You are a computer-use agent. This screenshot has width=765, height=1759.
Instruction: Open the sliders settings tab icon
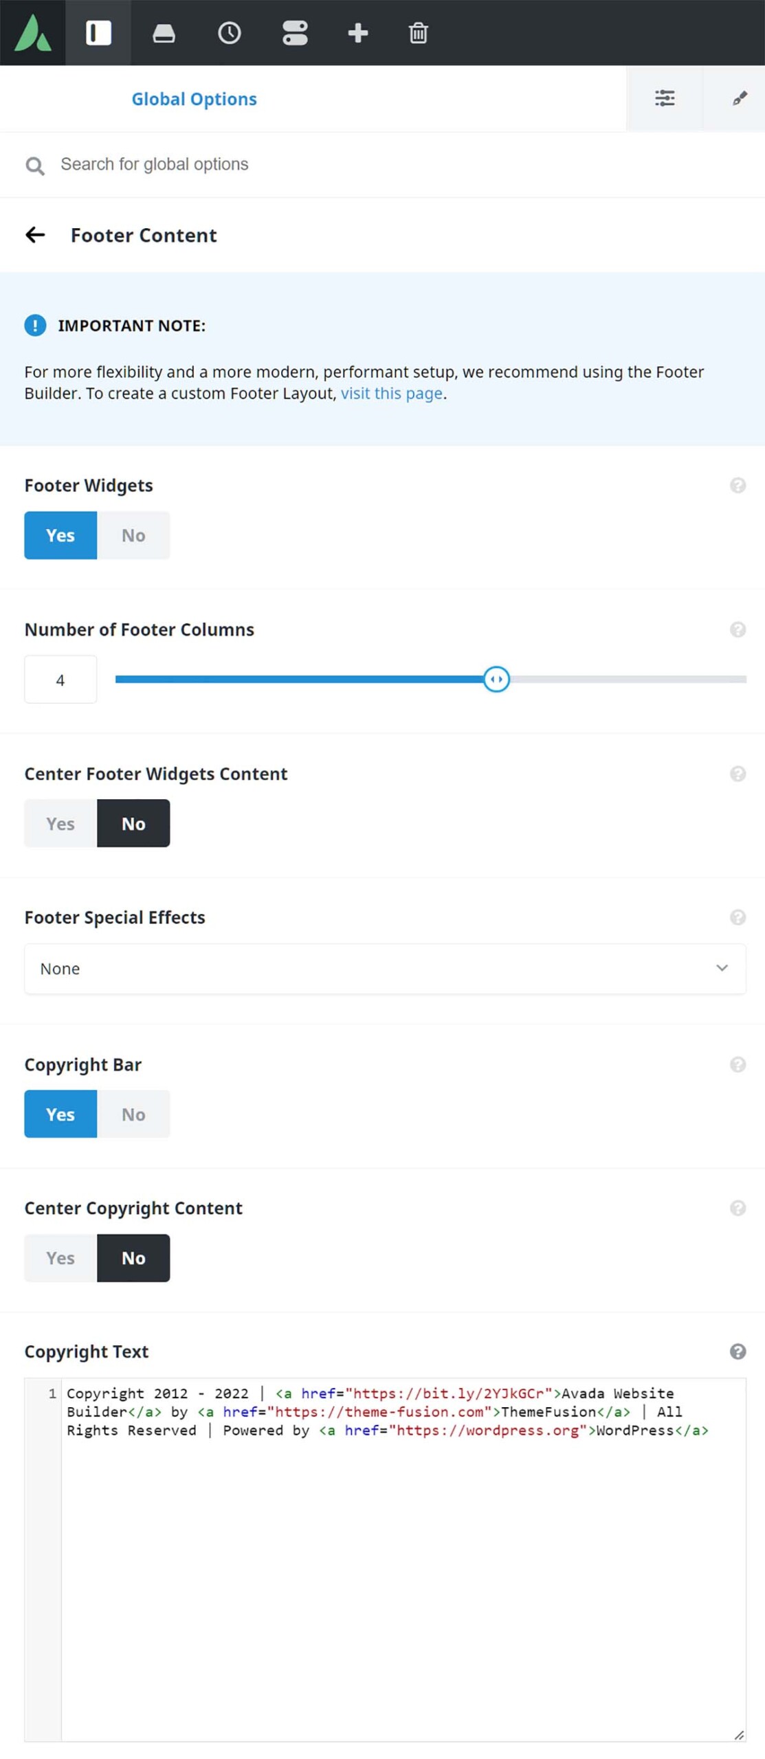pyautogui.click(x=664, y=98)
